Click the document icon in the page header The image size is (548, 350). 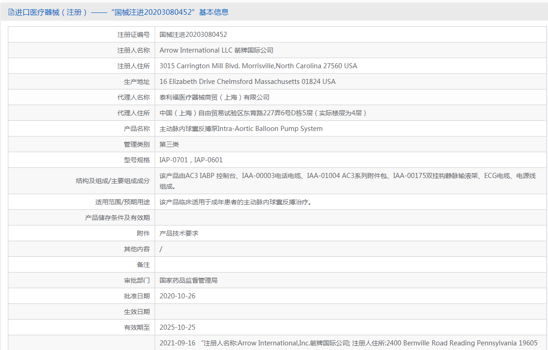point(11,12)
